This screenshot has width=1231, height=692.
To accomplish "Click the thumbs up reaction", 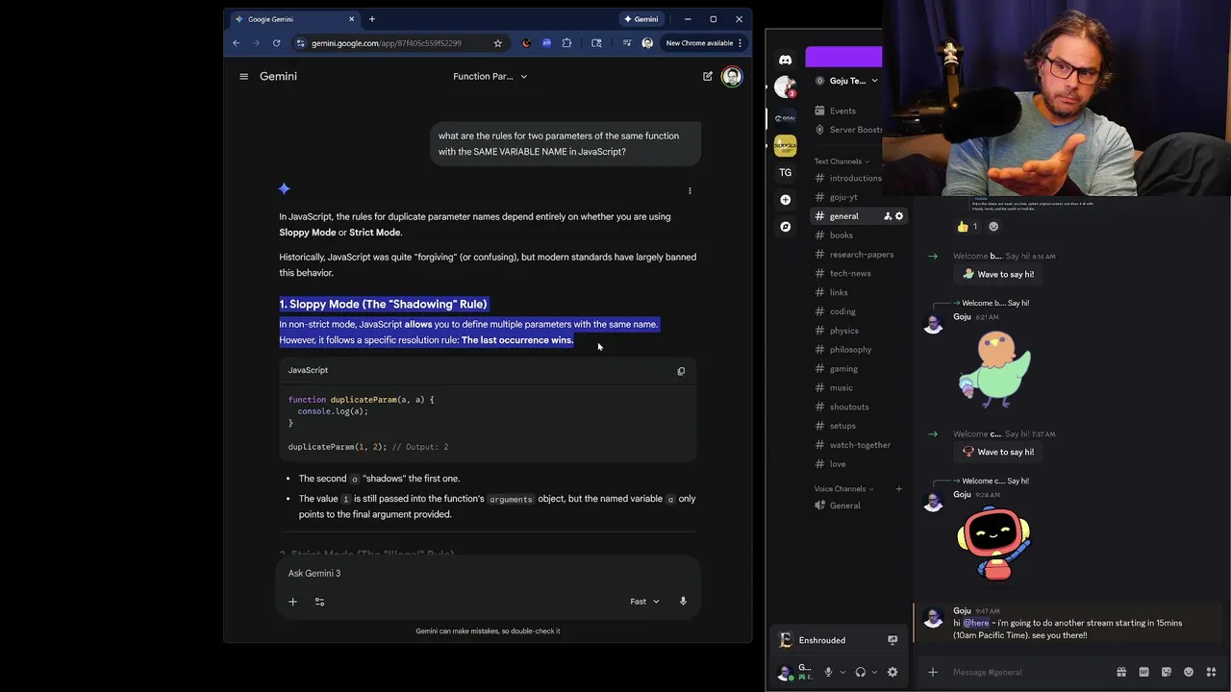I will pyautogui.click(x=967, y=227).
